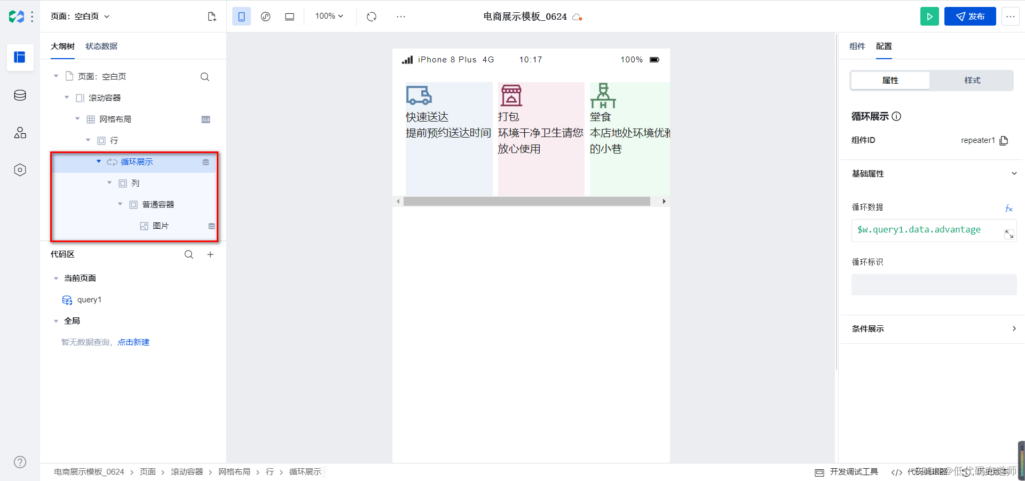Click the badge icon on 网格布局 row
The height and width of the screenshot is (481, 1025).
pos(206,119)
